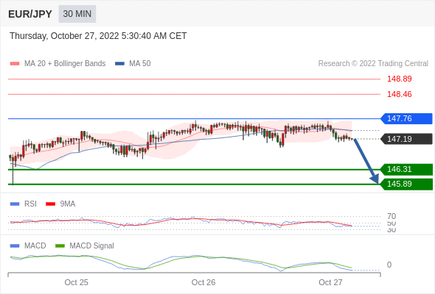Click the Oct 26 date axis label

[203, 282]
